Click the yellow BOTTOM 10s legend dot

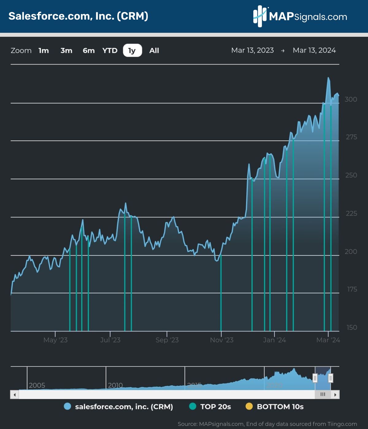[x=249, y=407]
